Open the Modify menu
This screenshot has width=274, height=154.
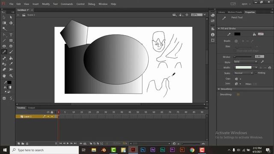pyautogui.click(x=46, y=4)
